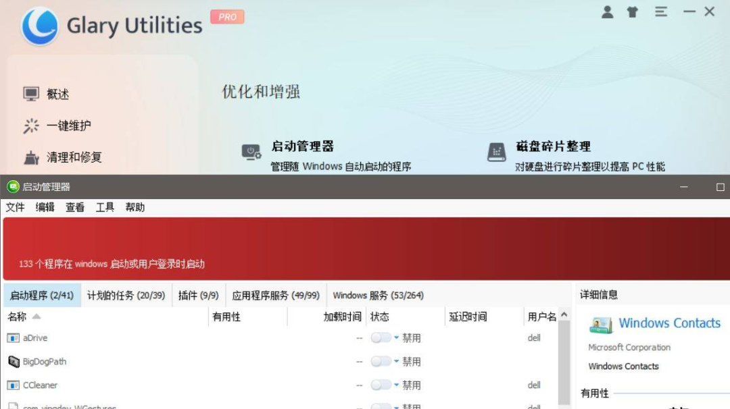Open the 工具 menu in Startup Manager

coord(104,207)
